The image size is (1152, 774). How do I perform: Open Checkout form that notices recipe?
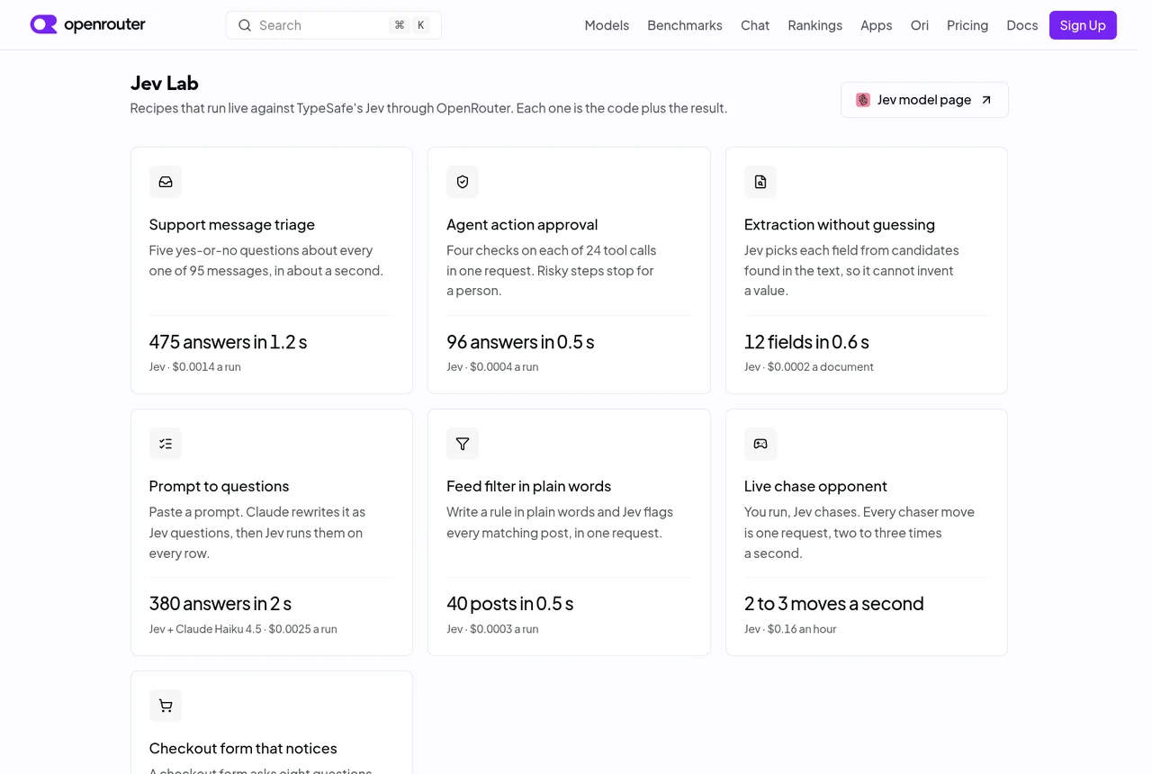272,722
